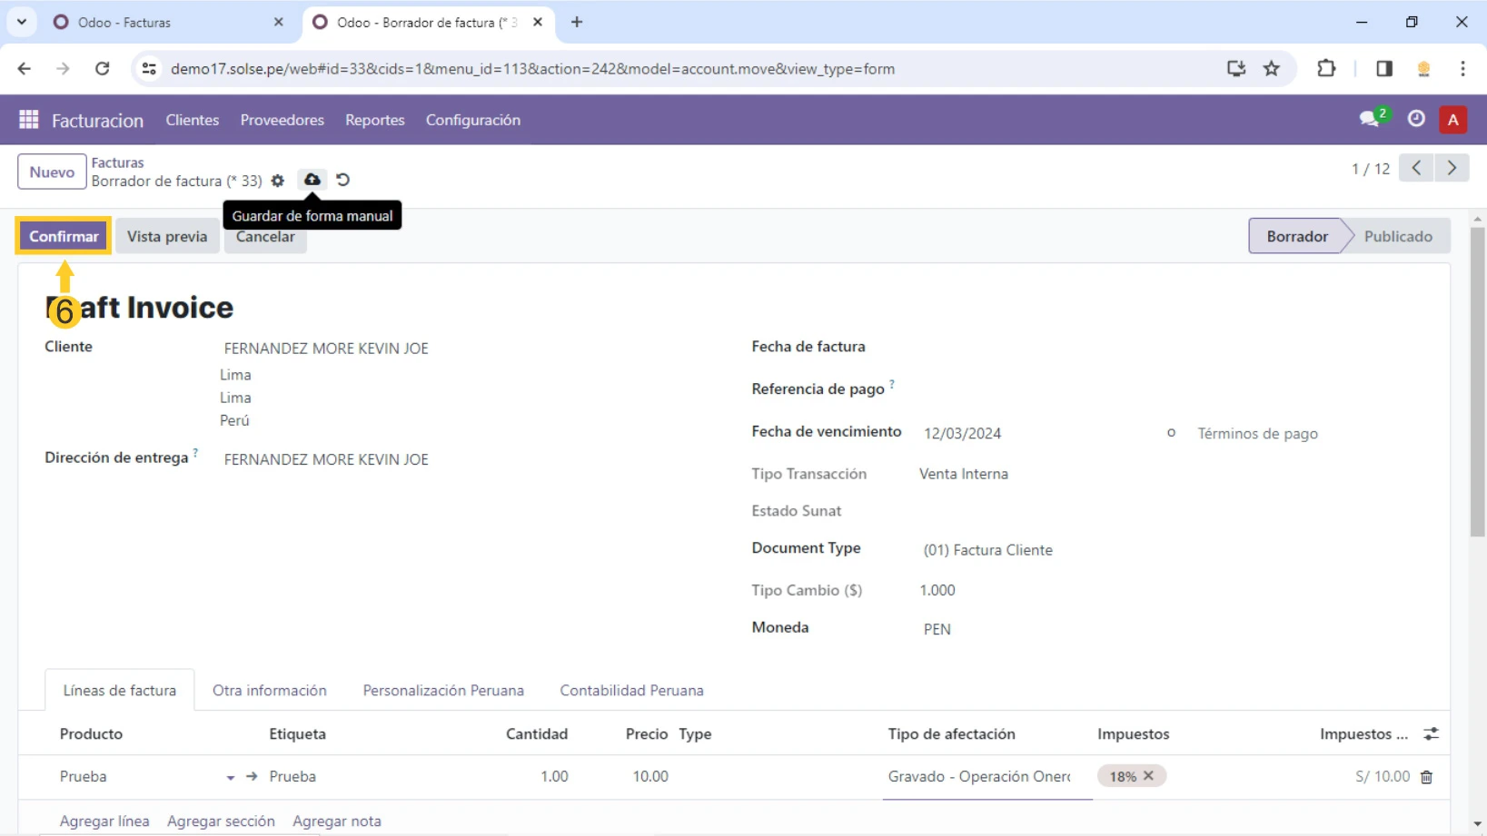Open the Configuración menu

pyautogui.click(x=472, y=120)
